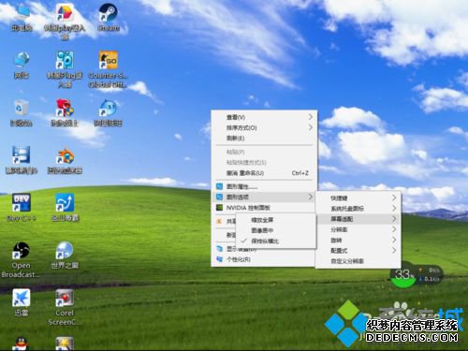Click the network speed readout beside 33%
Viewport: 468px width, 351px height.
[x=430, y=274]
